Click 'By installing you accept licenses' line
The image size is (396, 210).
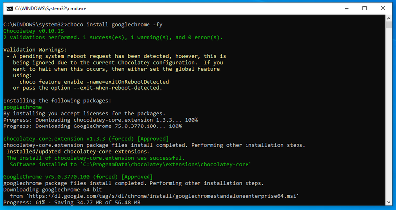[85, 113]
